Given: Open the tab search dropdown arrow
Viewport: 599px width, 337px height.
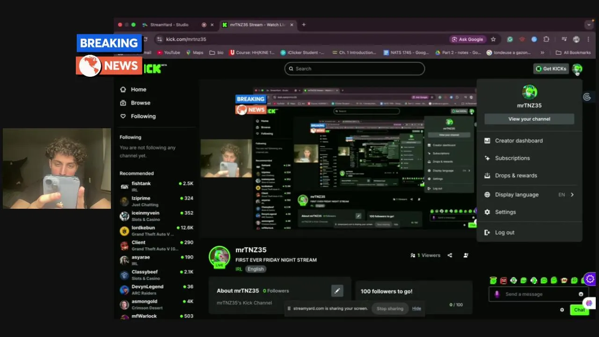Looking at the screenshot, I should pos(589,25).
